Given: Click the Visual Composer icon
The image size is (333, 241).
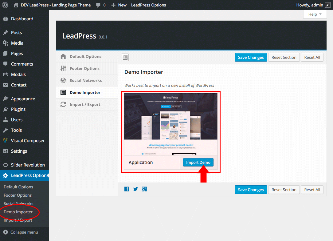Looking at the screenshot, I should (x=6, y=140).
